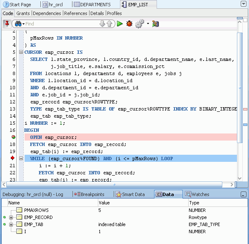Click the red error marker in overview margin
The width and height of the screenshot is (249, 244).
point(245,109)
